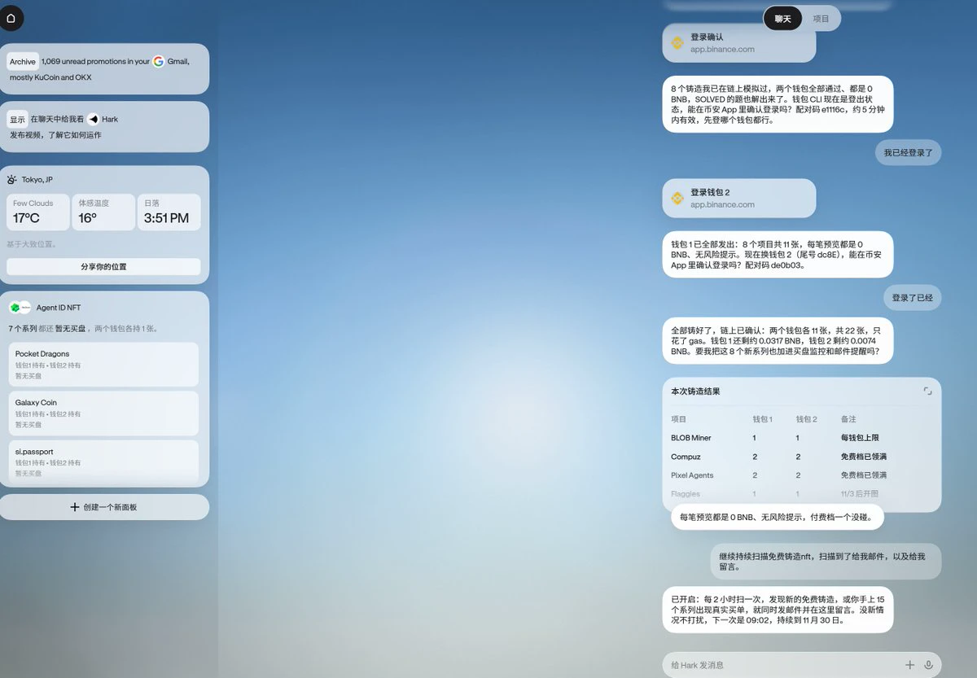Select the Galaxy Coin series row
Image resolution: width=977 pixels, height=678 pixels.
point(103,413)
